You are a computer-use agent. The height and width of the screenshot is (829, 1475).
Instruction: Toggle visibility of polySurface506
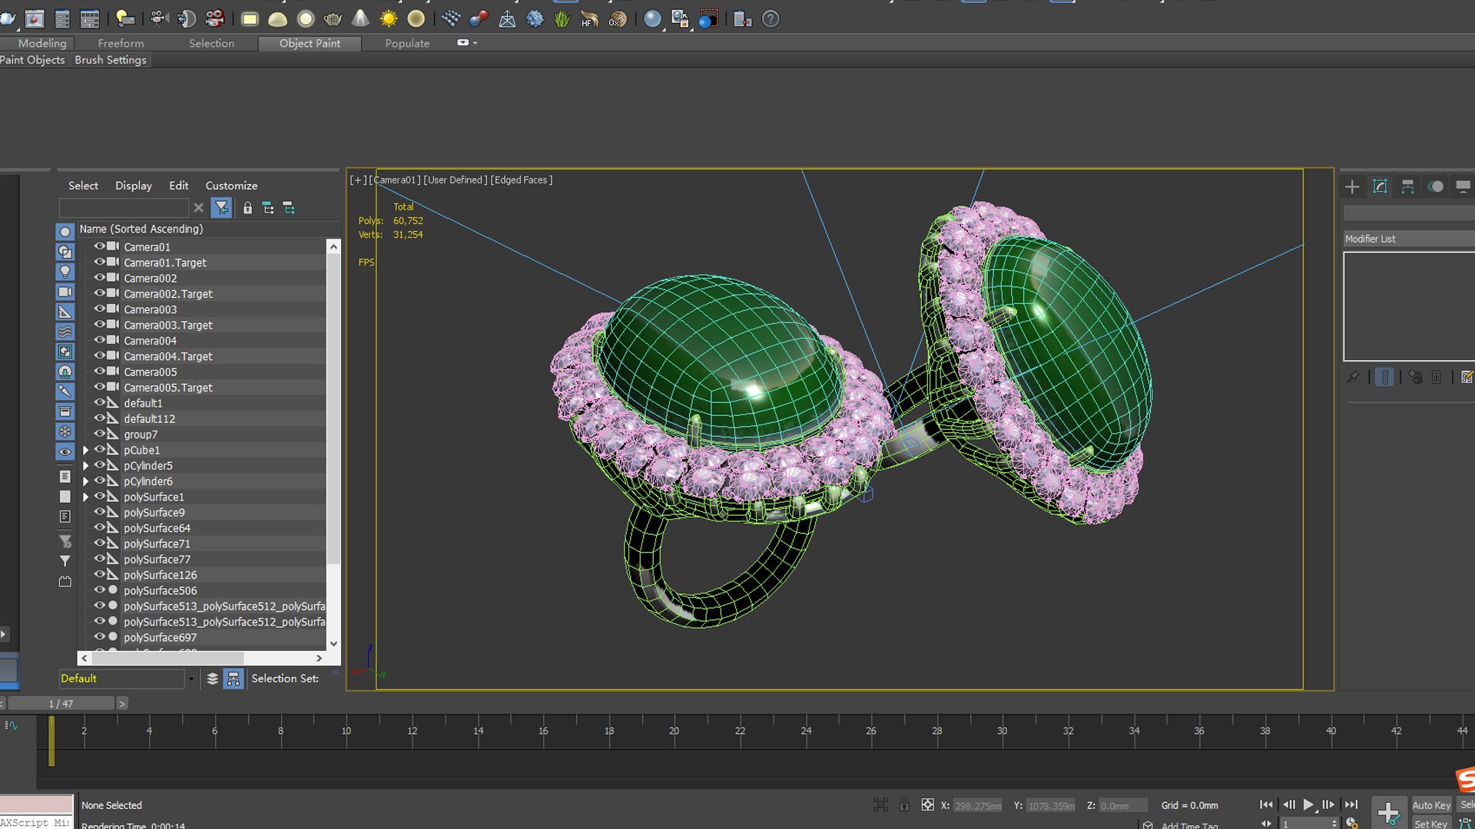point(99,590)
